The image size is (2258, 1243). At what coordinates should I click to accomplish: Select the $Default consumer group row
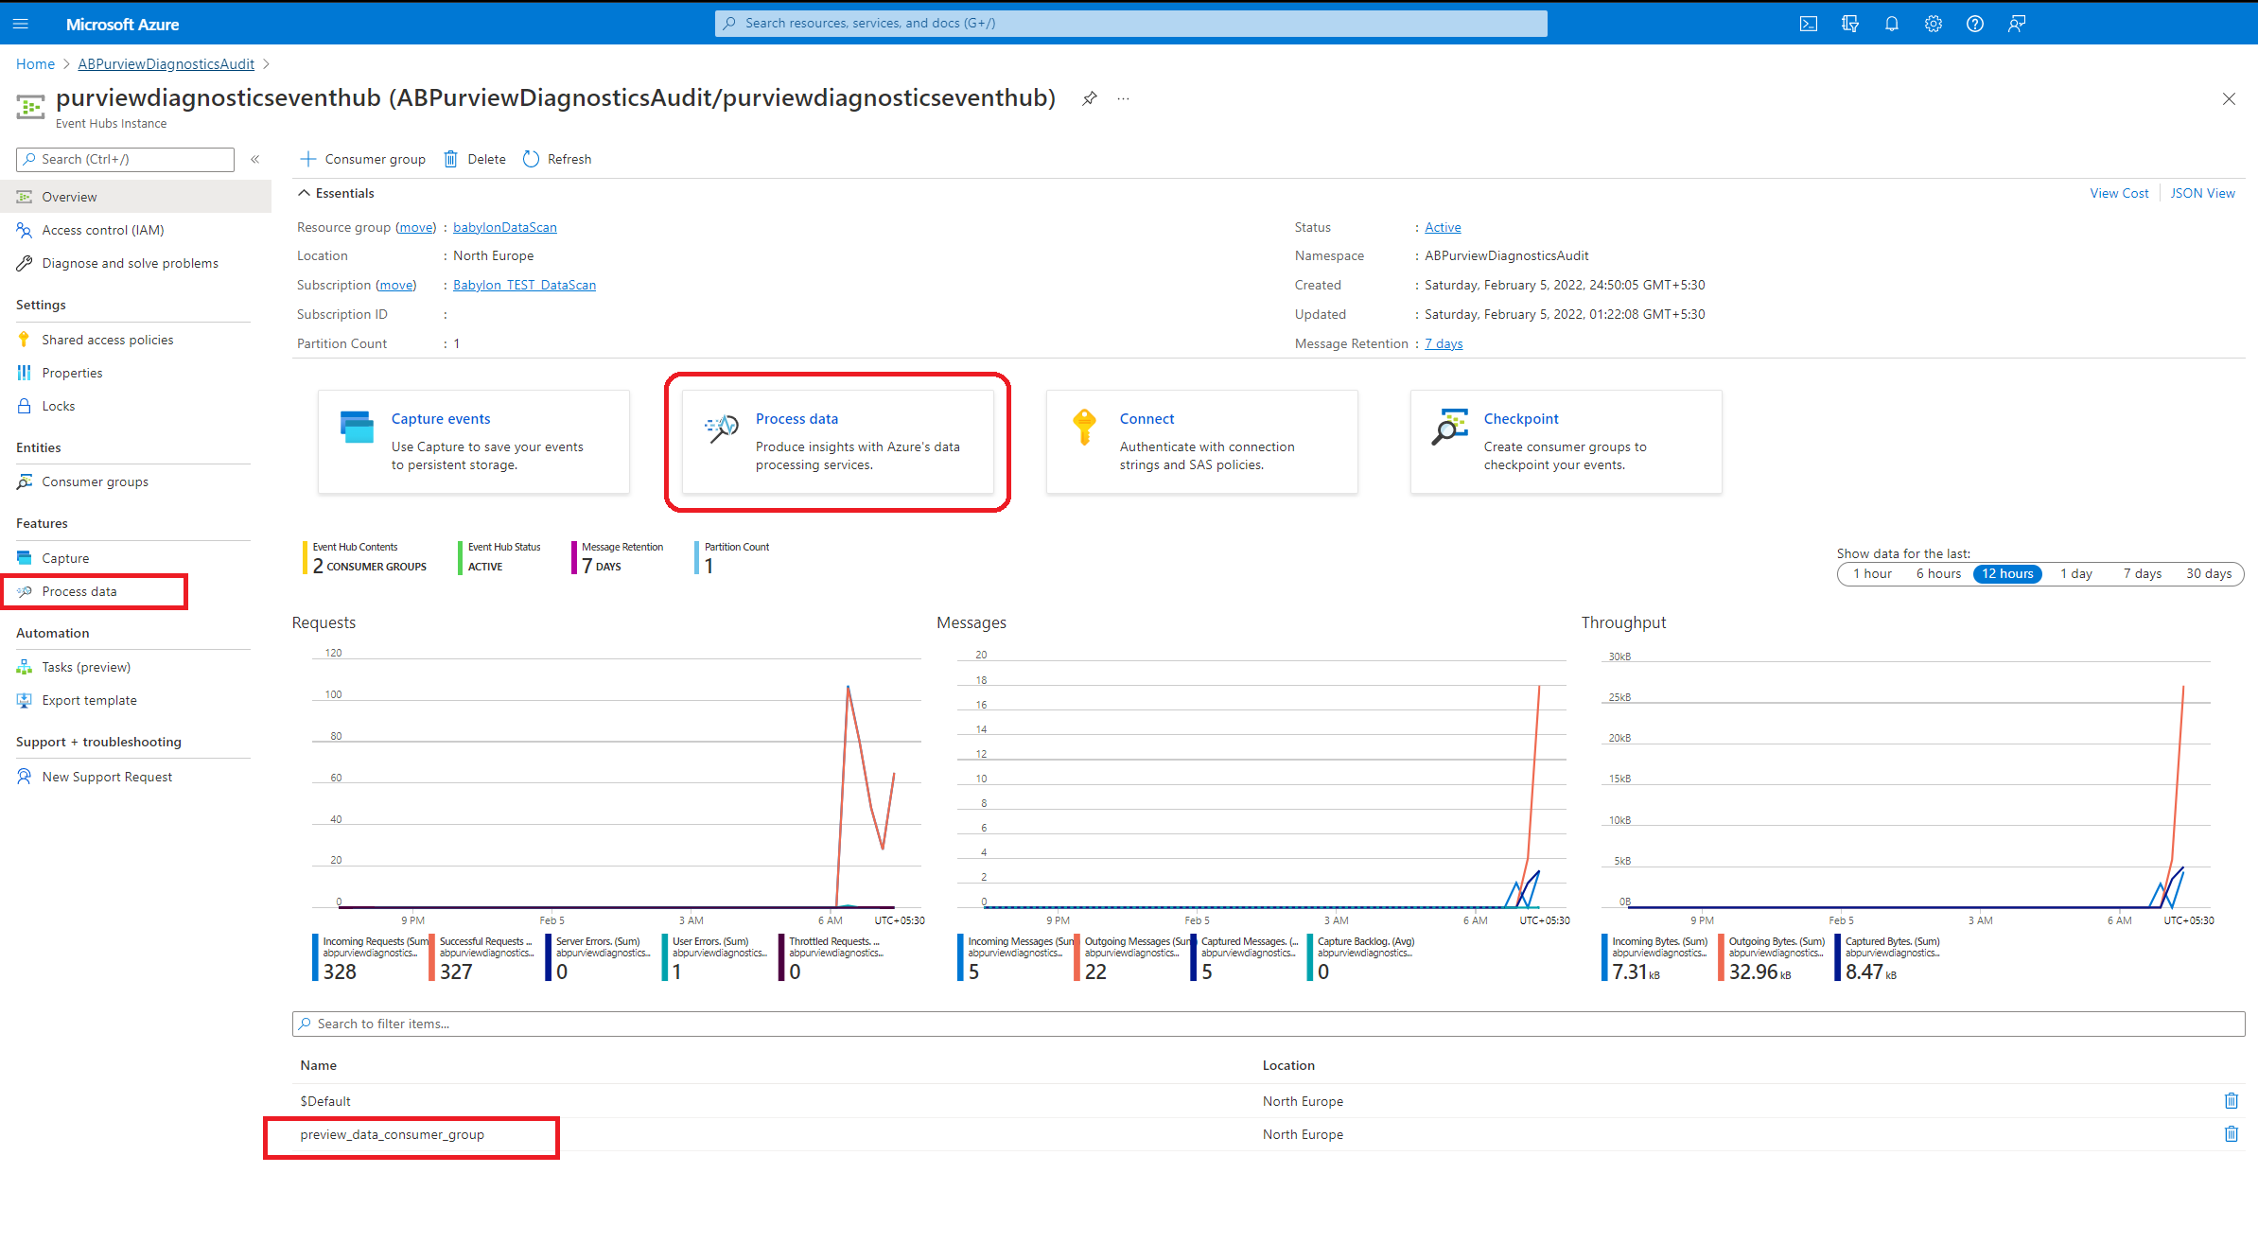coord(1268,1101)
